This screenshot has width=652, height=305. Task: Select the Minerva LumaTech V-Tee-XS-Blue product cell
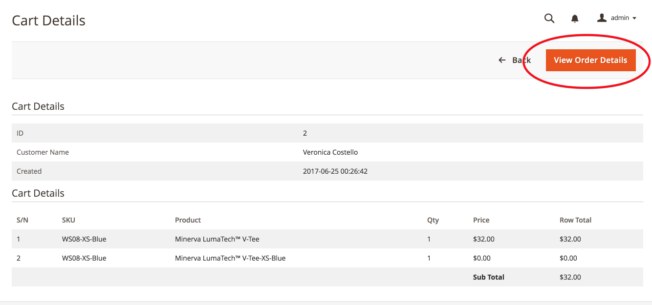tap(230, 258)
